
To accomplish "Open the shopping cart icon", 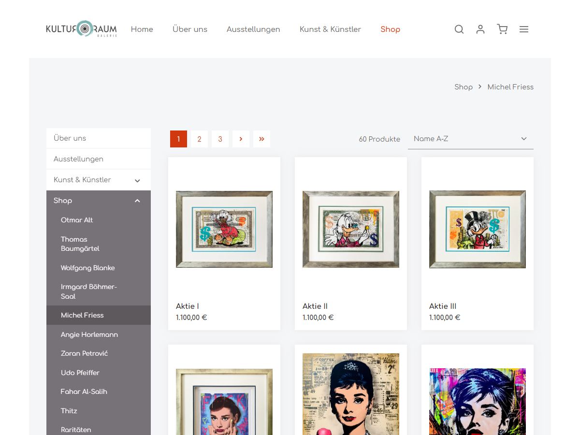I will [502, 29].
